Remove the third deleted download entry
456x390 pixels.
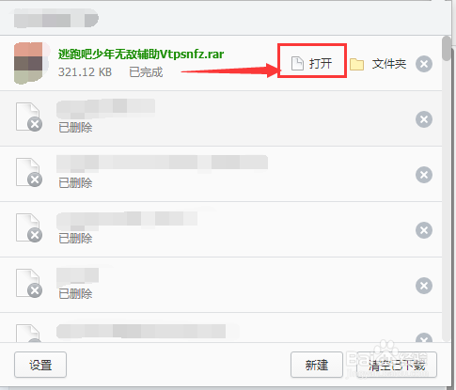coord(424,230)
